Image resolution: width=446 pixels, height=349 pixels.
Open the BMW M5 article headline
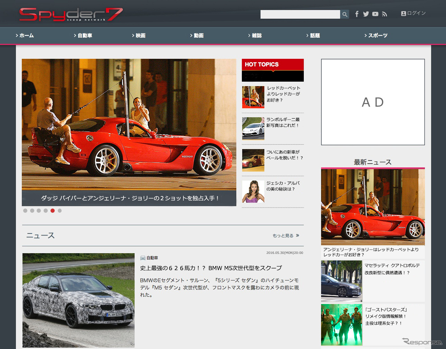211,268
